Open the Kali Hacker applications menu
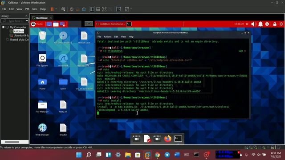The height and width of the screenshot is (160, 285). [x=37, y=24]
